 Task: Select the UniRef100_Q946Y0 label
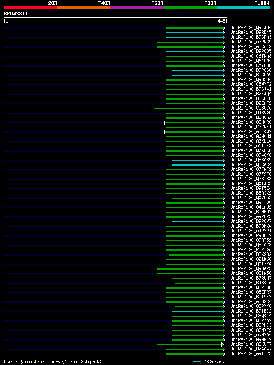(251, 155)
